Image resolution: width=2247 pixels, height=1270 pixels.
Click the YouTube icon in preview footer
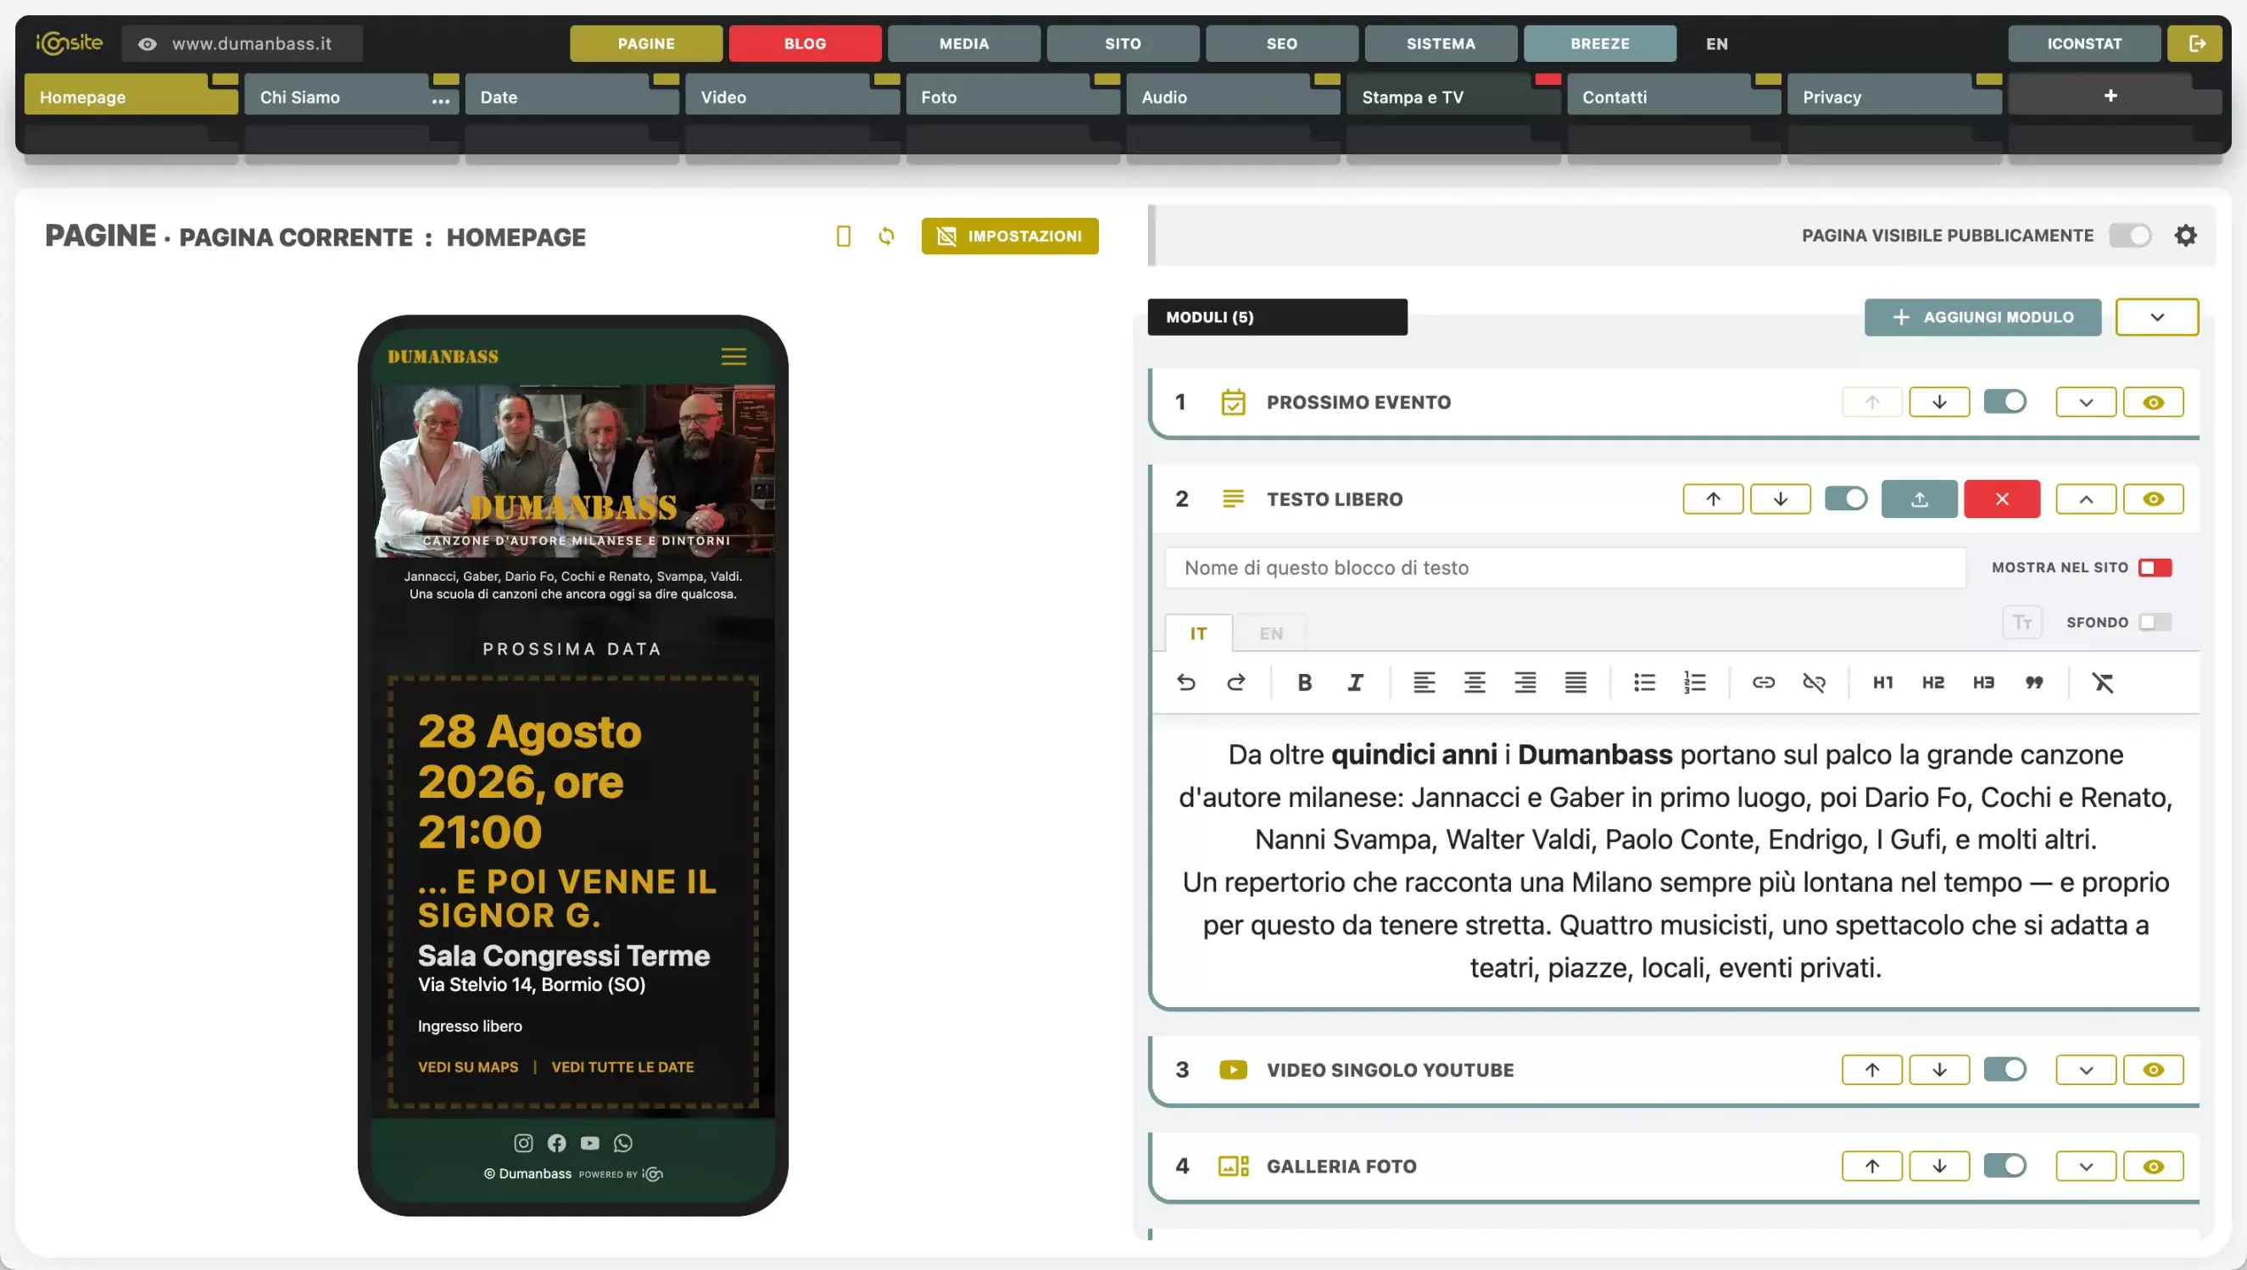coord(589,1143)
